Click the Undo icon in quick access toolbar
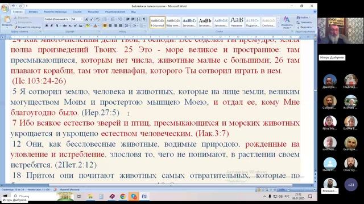 coord(14,6)
